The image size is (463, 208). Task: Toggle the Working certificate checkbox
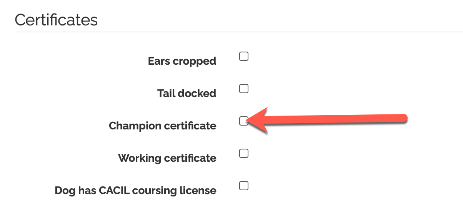click(244, 154)
